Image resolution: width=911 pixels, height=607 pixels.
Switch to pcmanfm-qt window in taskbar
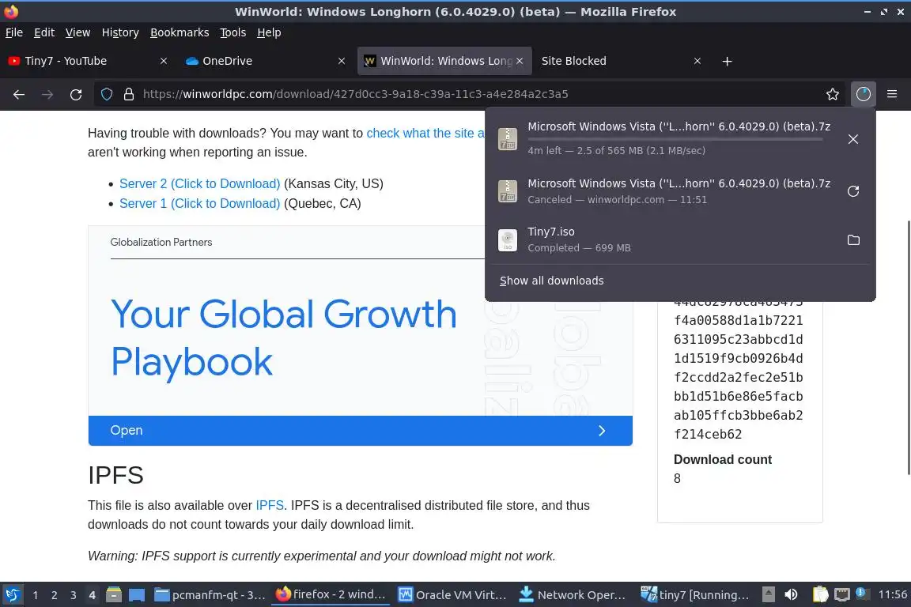pyautogui.click(x=210, y=594)
